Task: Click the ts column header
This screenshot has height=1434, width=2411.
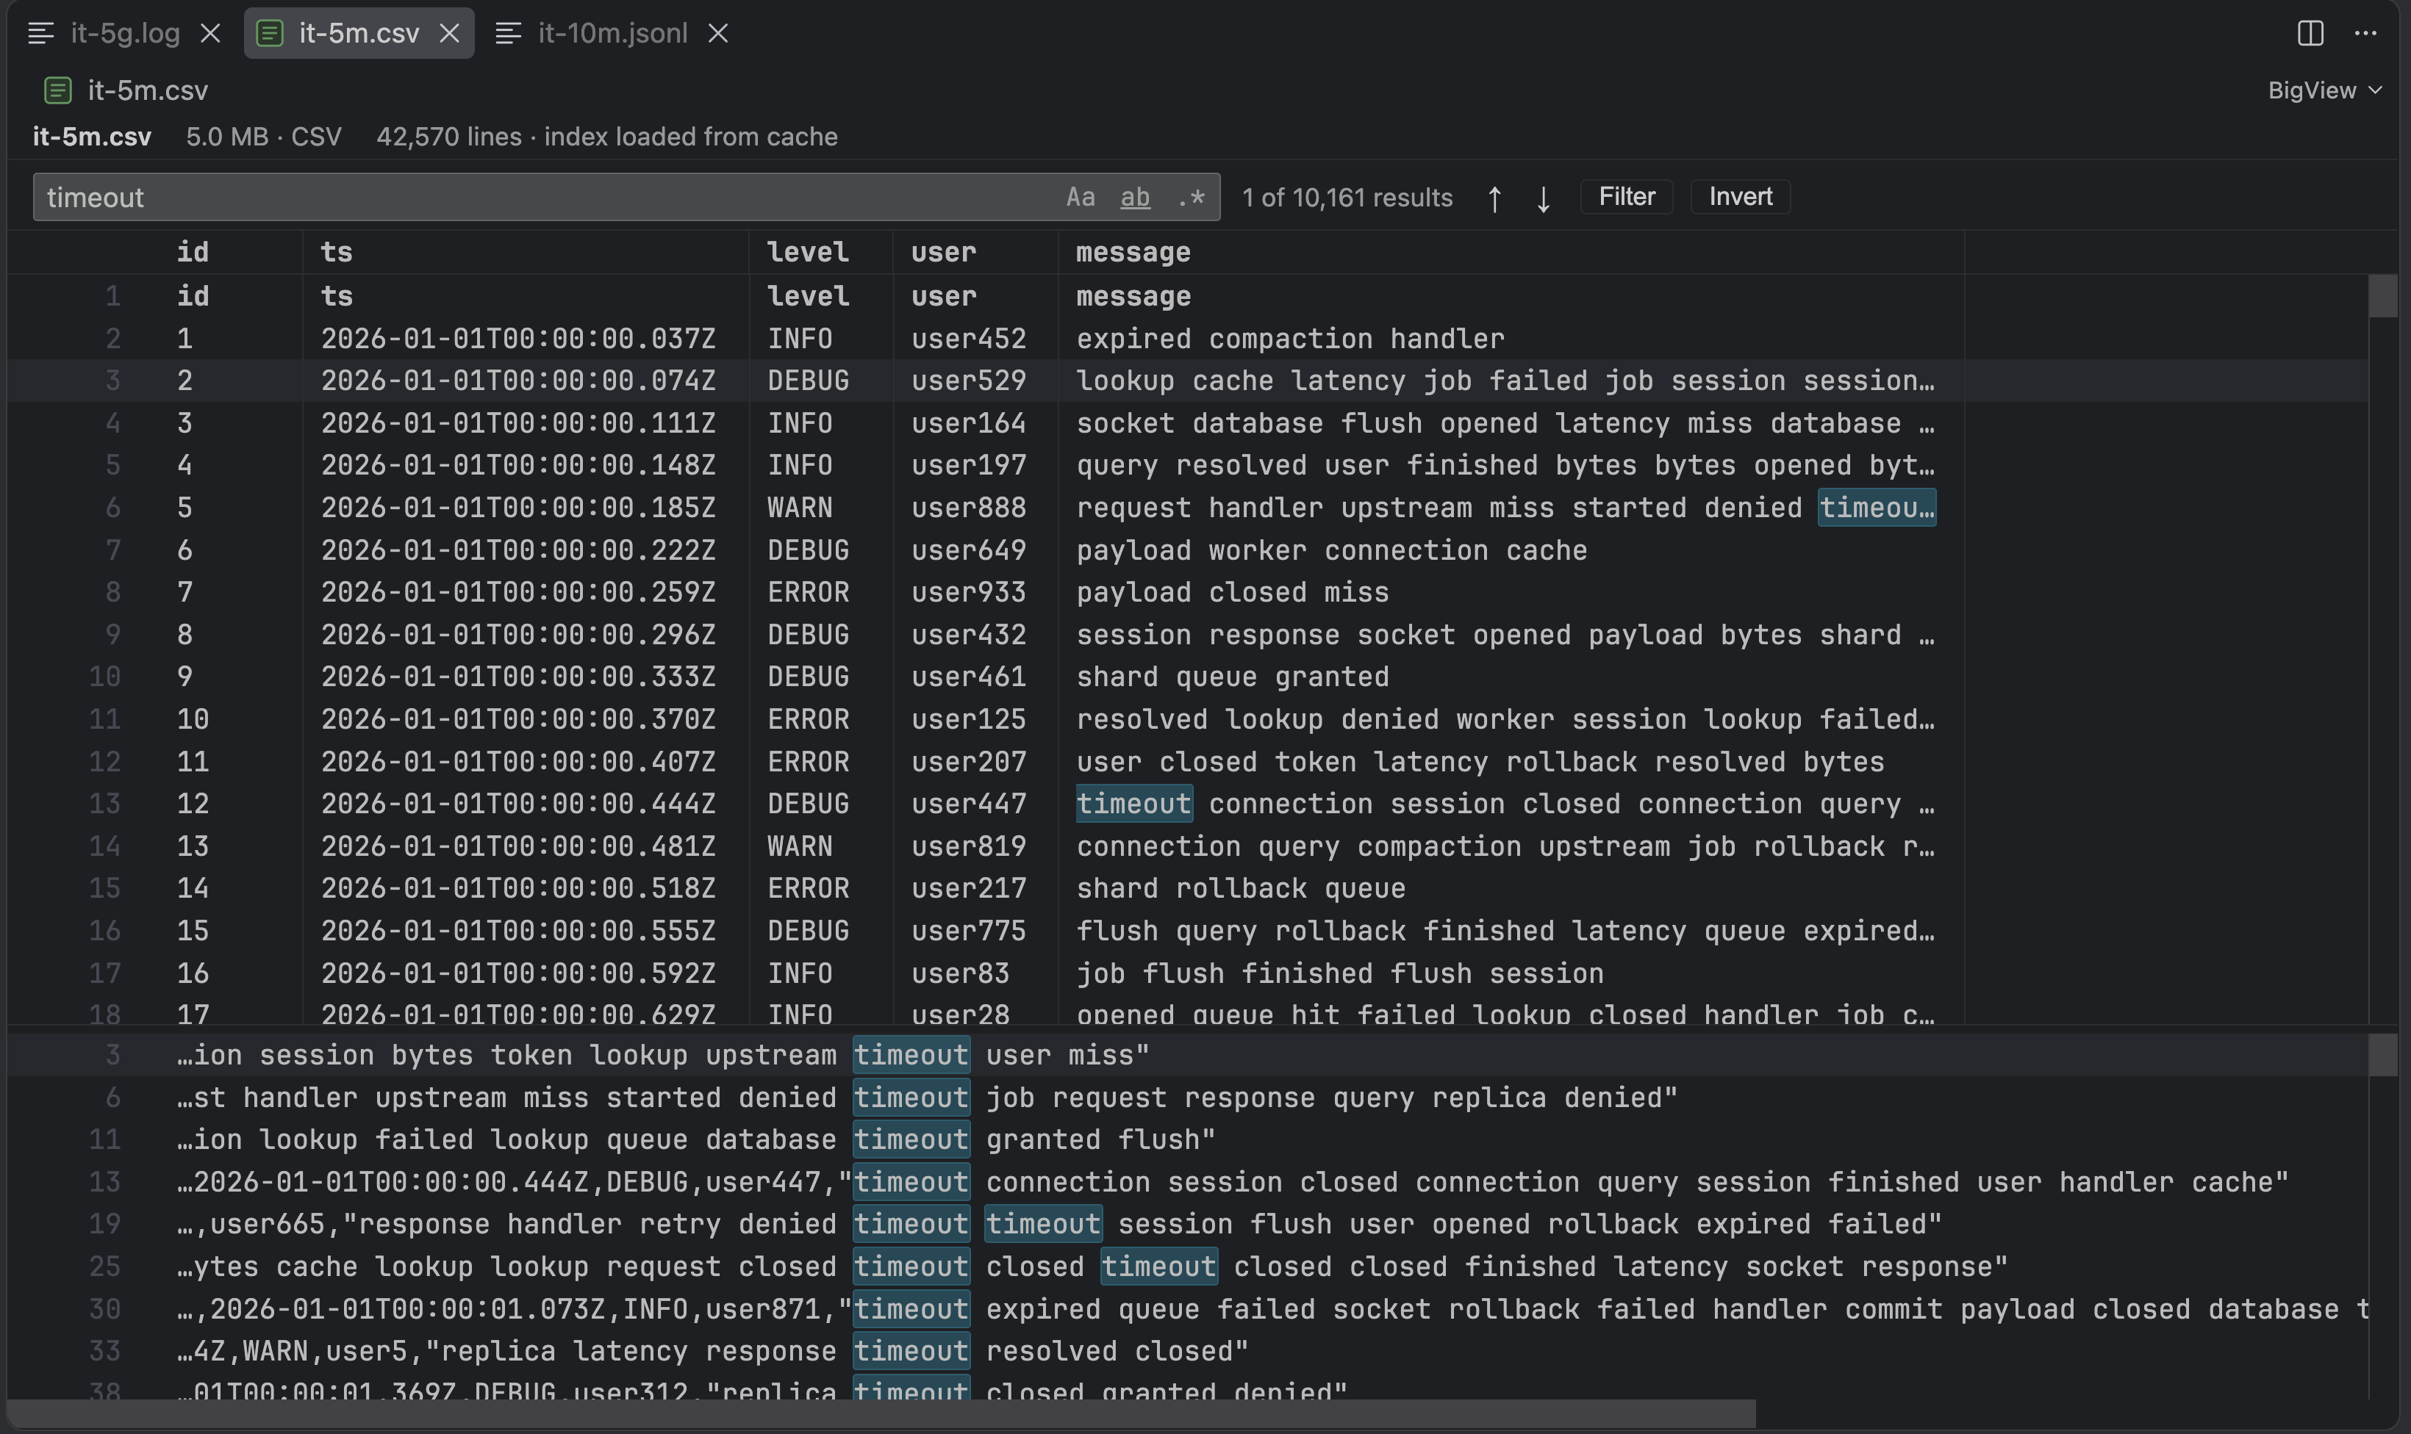Action: (x=337, y=252)
